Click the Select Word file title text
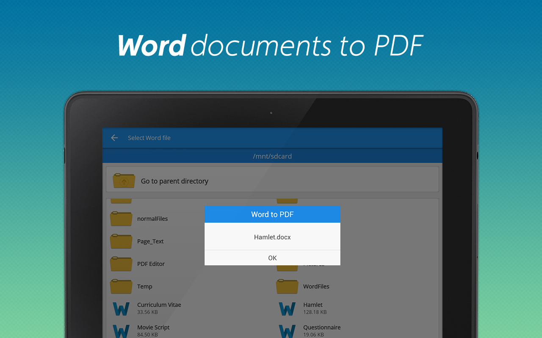The height and width of the screenshot is (338, 542). tap(149, 138)
